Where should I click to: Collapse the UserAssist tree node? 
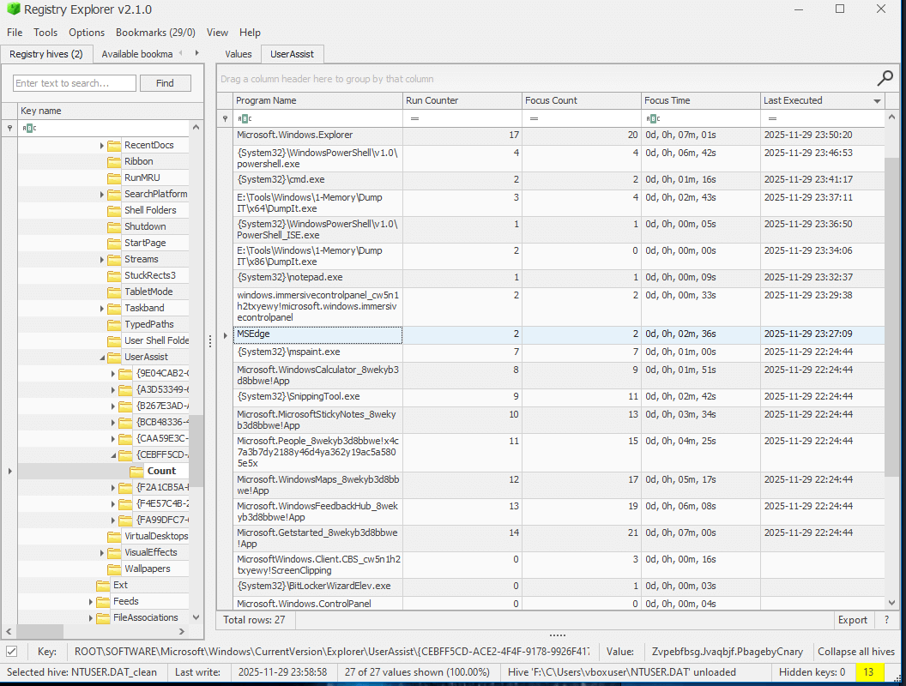click(x=102, y=358)
